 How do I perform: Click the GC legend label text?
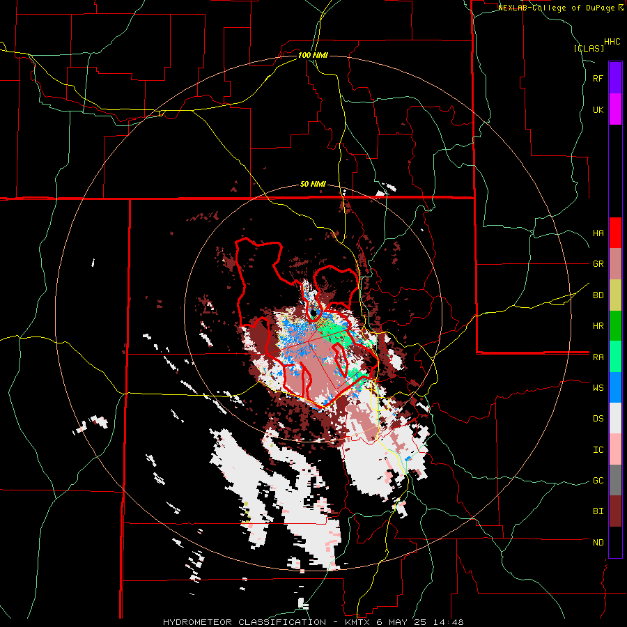598,481
